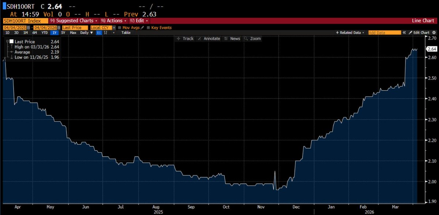Select the Max time range
Screen dimensions: 439x215
coord(73,33)
